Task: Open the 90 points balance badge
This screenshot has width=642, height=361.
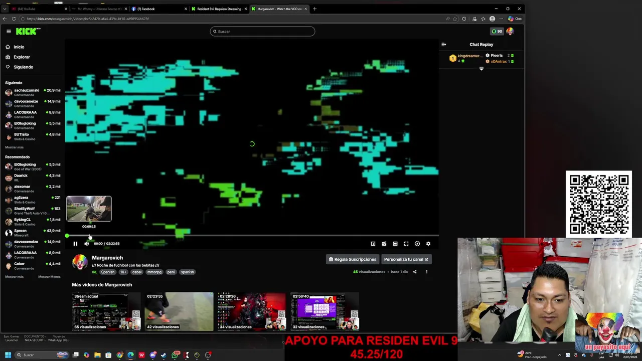Action: coord(497,32)
